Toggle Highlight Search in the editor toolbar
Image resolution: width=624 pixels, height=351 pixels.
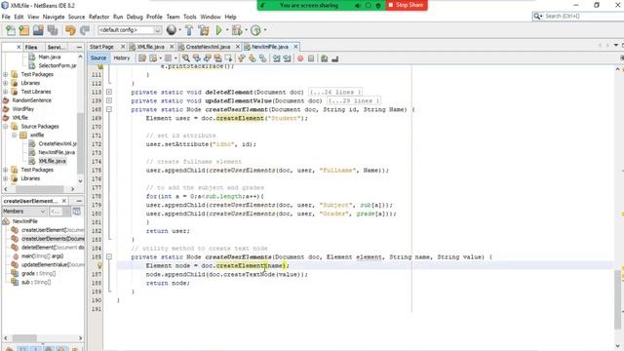tap(217, 58)
